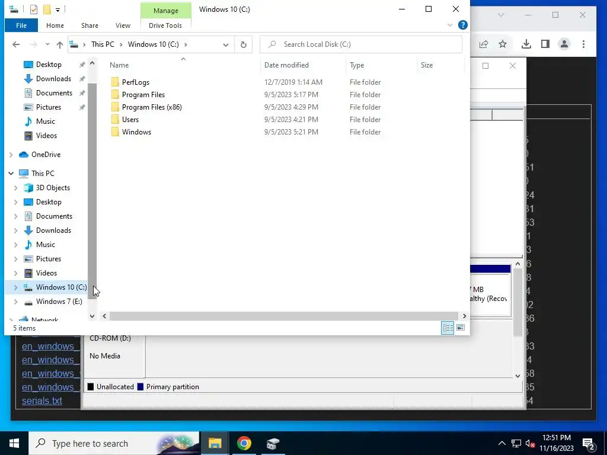Image resolution: width=607 pixels, height=455 pixels.
Task: Click the quick access Properties checkmark icon
Action: [x=34, y=9]
